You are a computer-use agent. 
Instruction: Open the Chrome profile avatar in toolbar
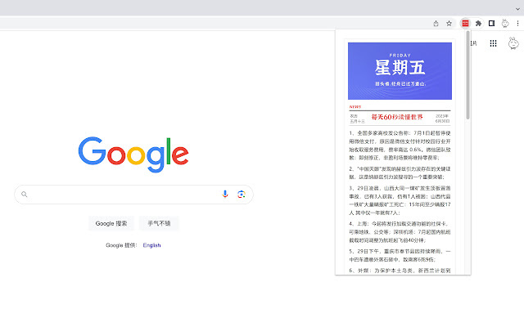coord(505,24)
